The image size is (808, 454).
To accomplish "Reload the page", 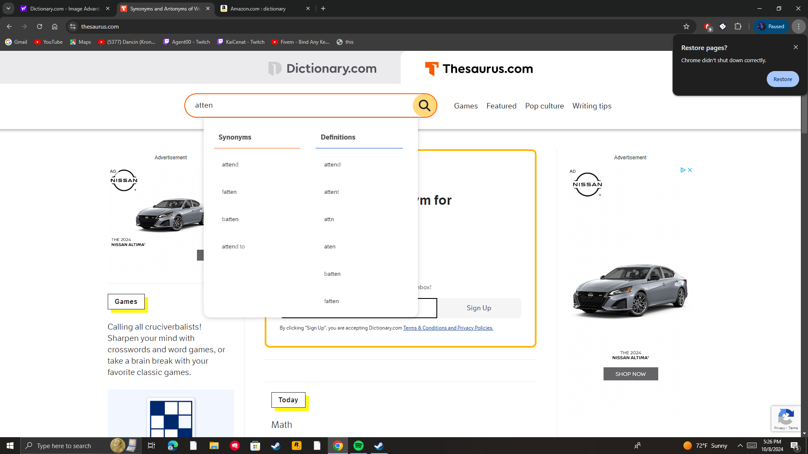I will coord(40,26).
